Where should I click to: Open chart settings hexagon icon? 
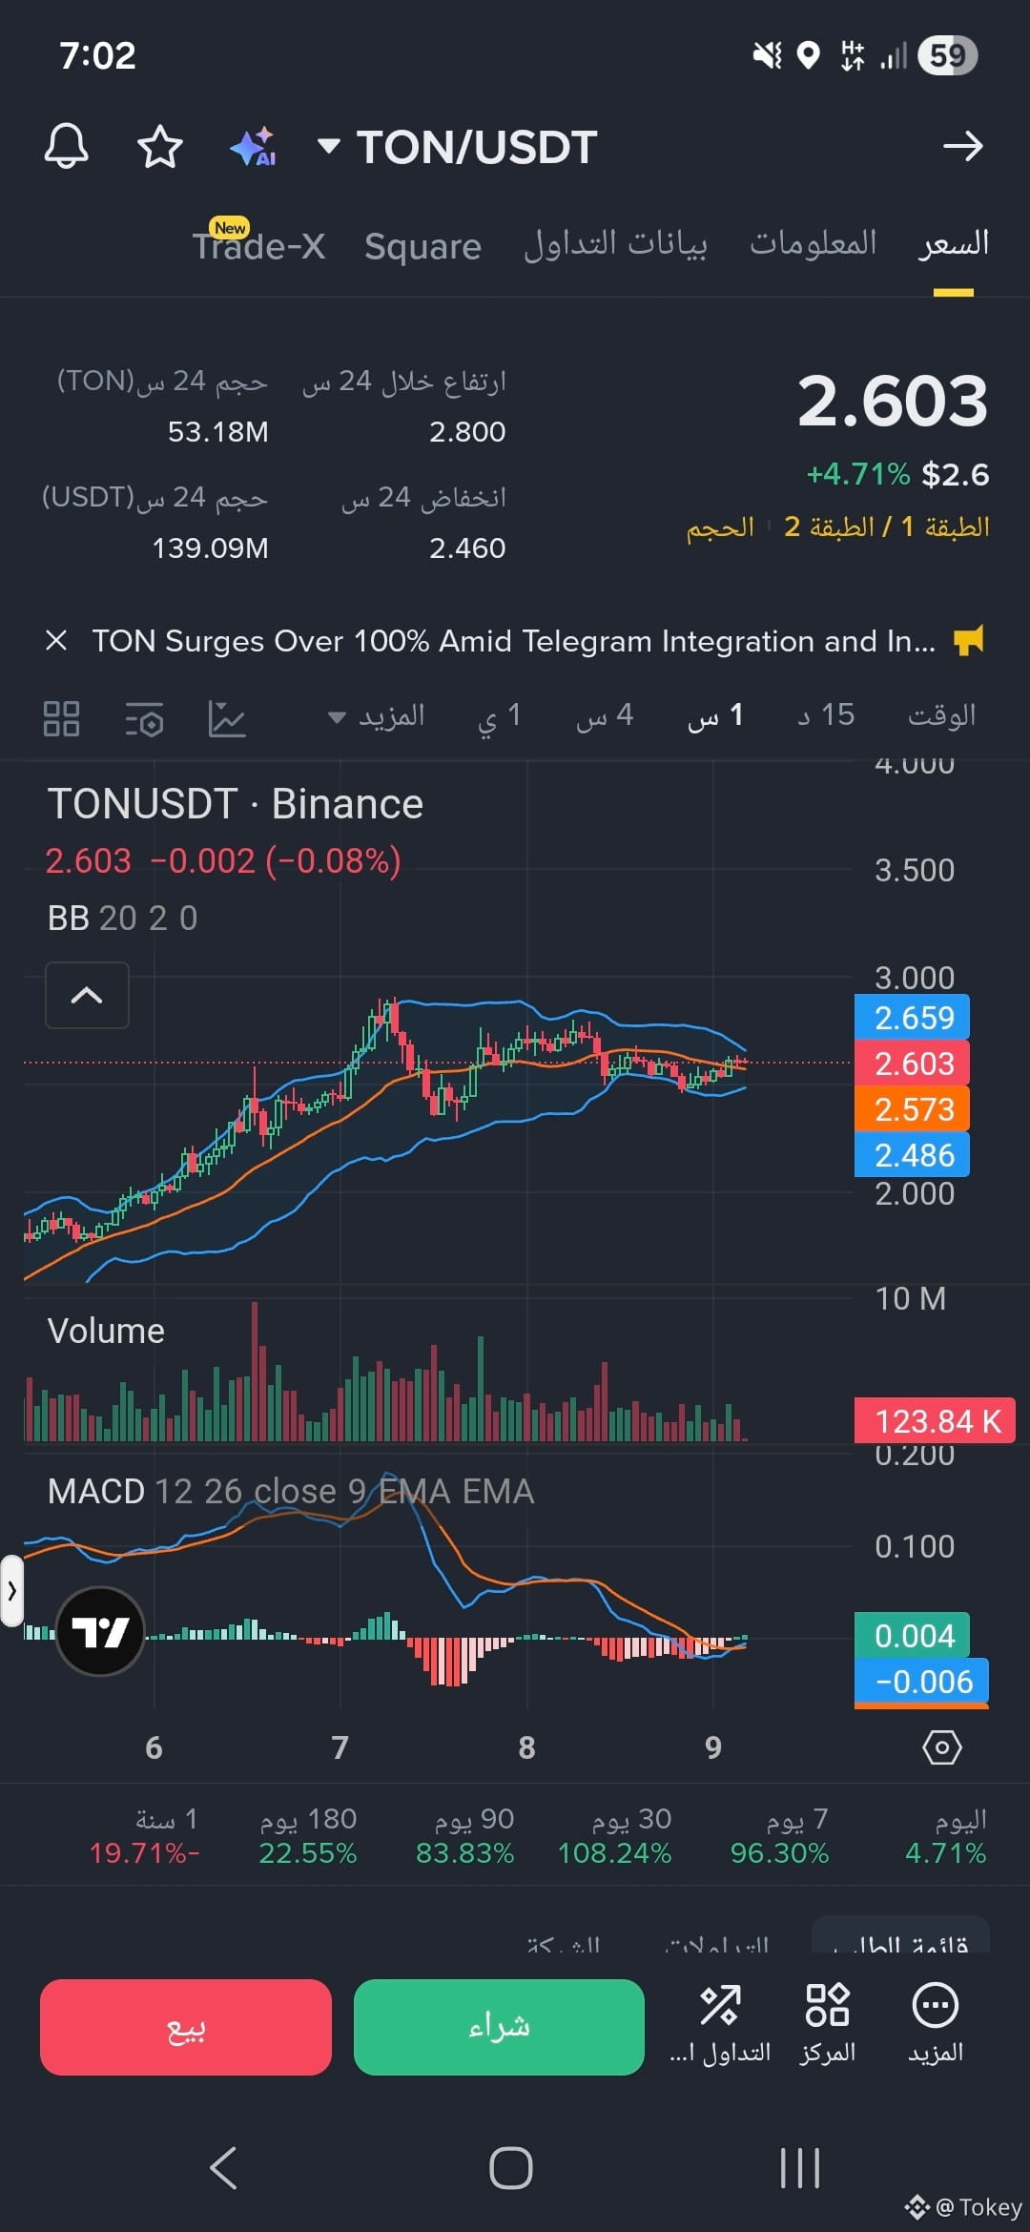(942, 1747)
